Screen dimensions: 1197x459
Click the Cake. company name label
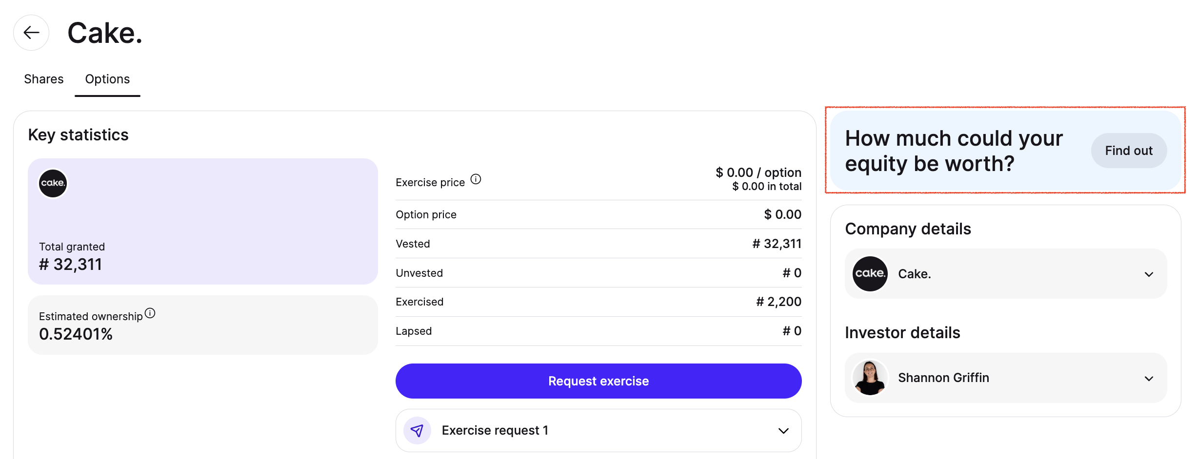(x=915, y=274)
